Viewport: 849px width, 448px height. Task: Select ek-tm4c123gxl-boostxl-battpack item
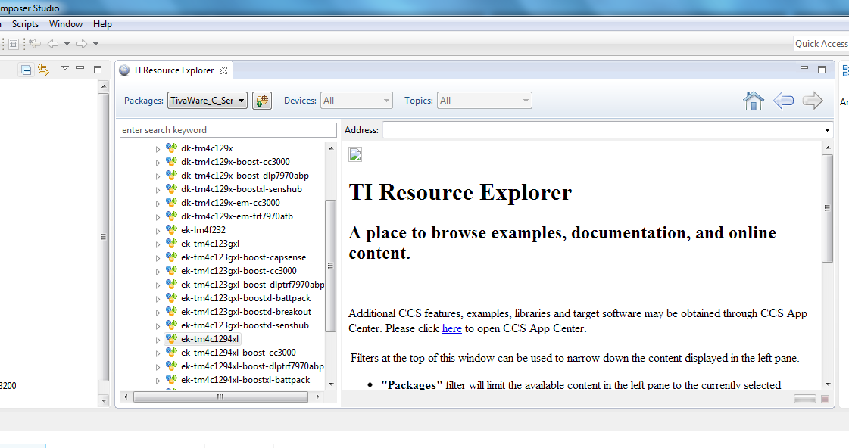(246, 298)
